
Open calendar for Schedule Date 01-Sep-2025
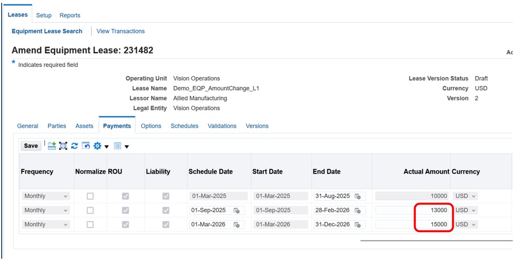coord(236,211)
